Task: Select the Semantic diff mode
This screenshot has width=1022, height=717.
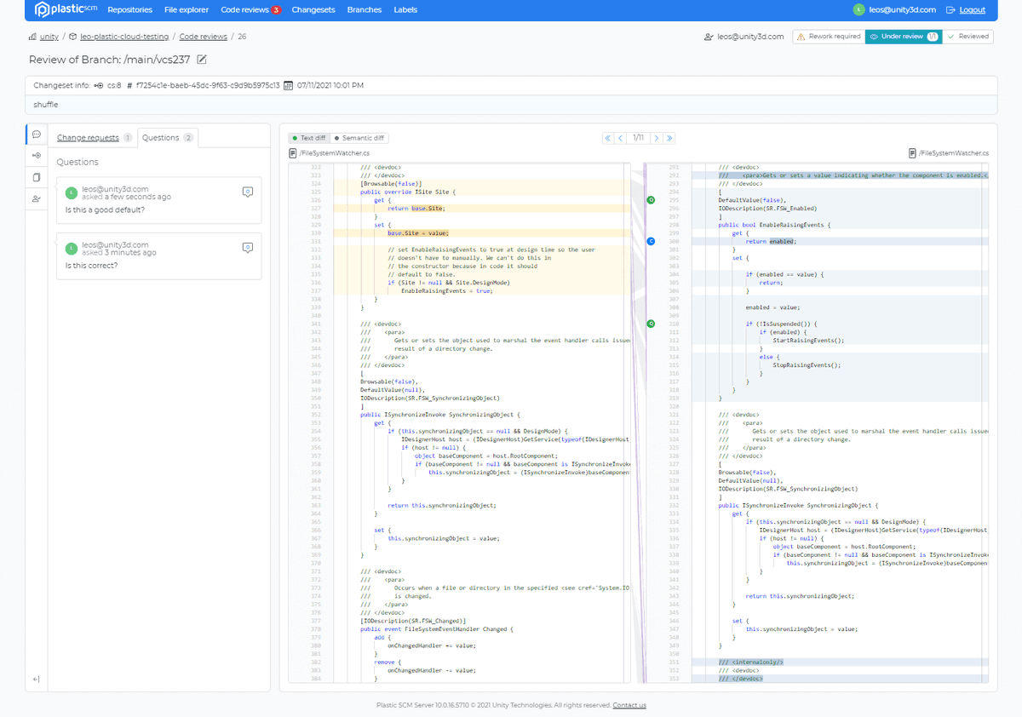Action: click(359, 138)
